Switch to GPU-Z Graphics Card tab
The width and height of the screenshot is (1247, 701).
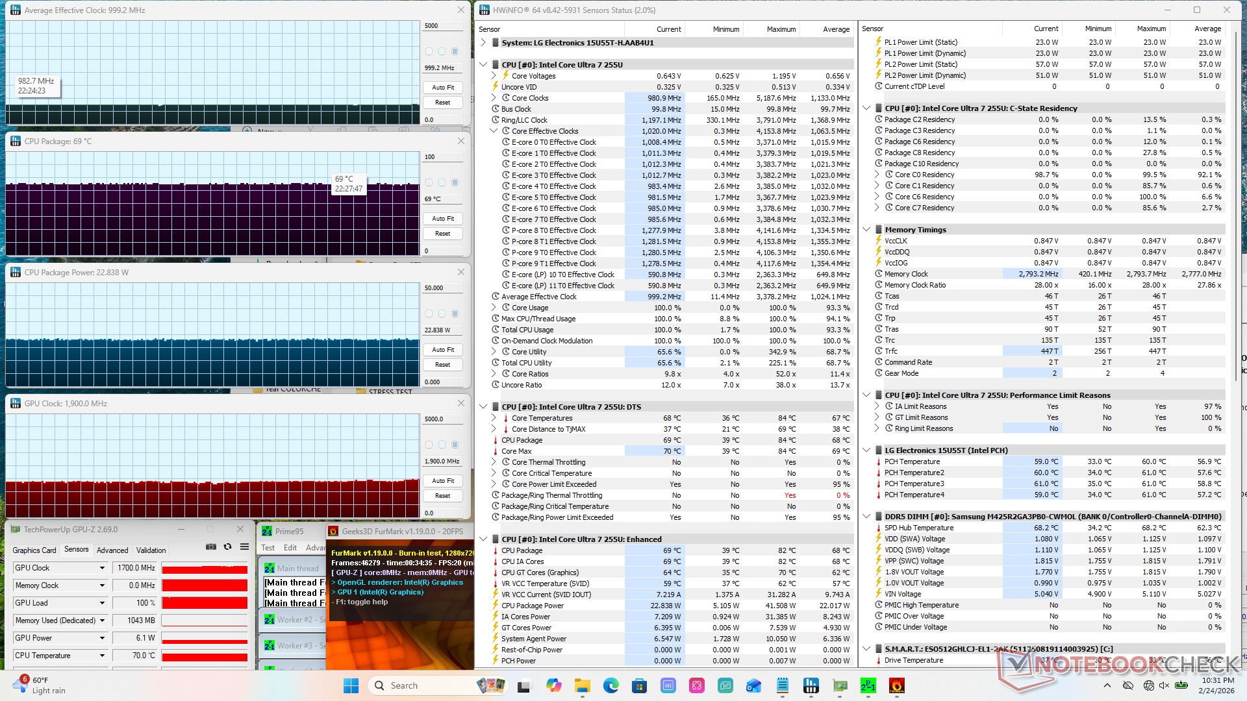pyautogui.click(x=34, y=550)
